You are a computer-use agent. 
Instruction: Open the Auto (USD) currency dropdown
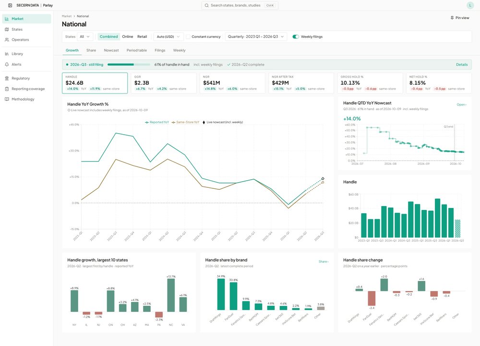(168, 37)
